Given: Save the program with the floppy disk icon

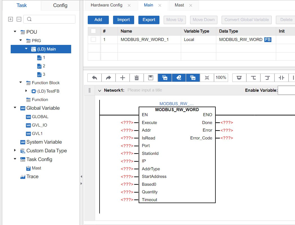Looking at the screenshot, I should click(x=151, y=78).
